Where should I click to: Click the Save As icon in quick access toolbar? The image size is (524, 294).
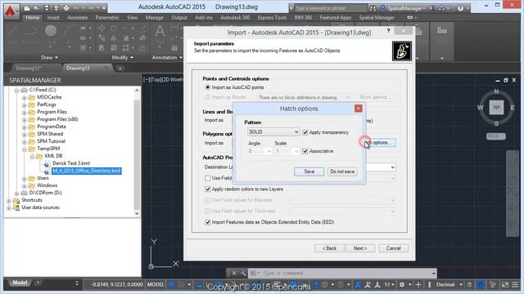point(56,7)
